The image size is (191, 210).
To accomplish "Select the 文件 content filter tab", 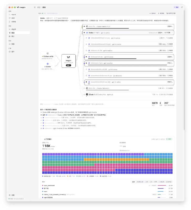I will point(156,182).
